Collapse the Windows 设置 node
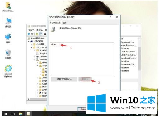159x116 pixels. point(32,47)
